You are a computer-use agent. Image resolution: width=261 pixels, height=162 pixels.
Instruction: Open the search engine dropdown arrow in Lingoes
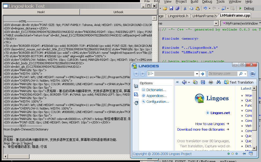point(245,74)
